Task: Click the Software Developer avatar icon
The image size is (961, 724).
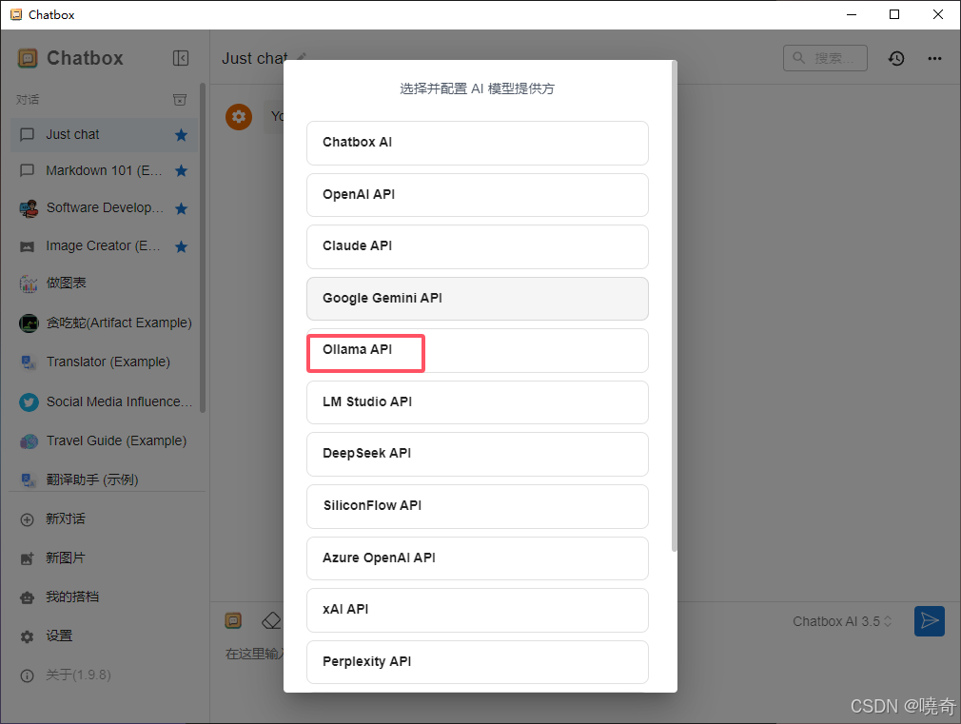Action: tap(29, 208)
